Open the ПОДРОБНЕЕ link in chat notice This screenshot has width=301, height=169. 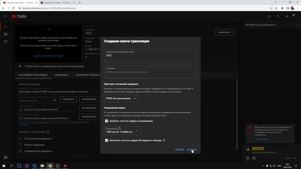[261, 139]
